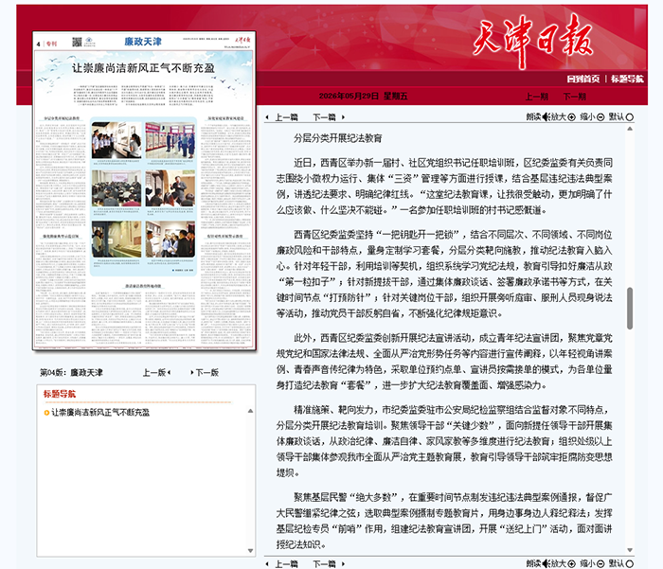Select bottom 默认 default text size option
663x569 pixels.
(621, 563)
